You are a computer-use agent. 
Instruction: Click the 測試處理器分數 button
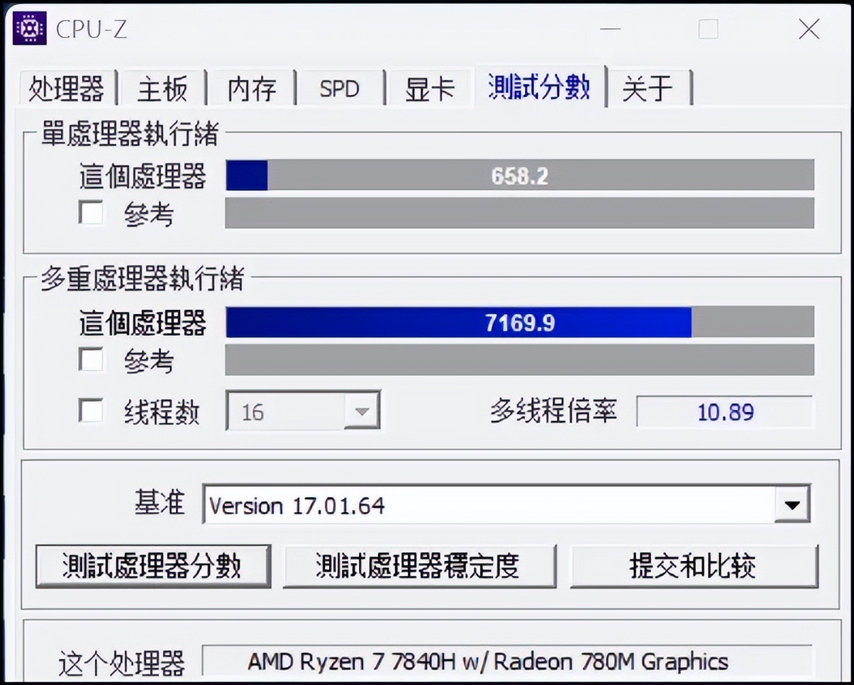(x=152, y=566)
